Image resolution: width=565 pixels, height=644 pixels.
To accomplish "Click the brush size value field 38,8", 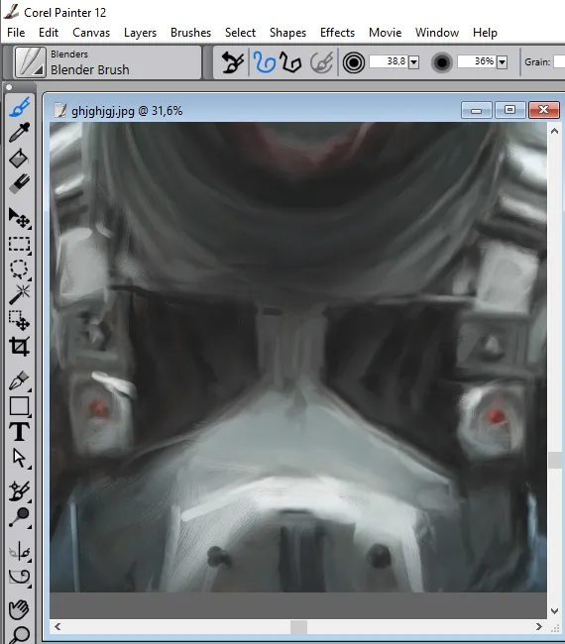I will click(x=389, y=61).
